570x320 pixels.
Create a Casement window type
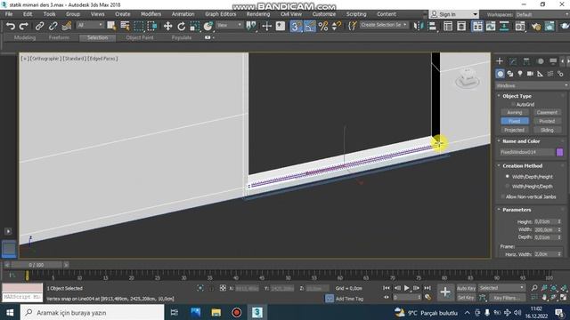tap(547, 113)
